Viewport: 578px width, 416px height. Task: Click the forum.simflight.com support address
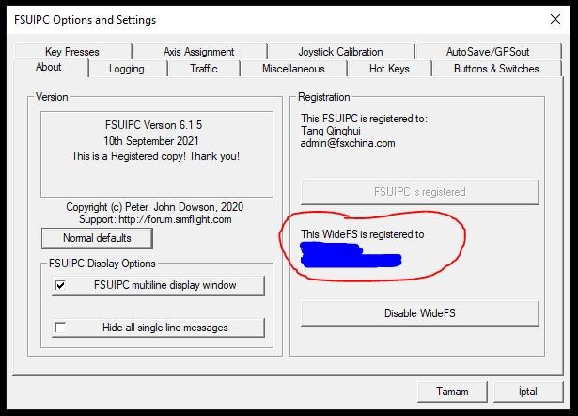point(175,219)
